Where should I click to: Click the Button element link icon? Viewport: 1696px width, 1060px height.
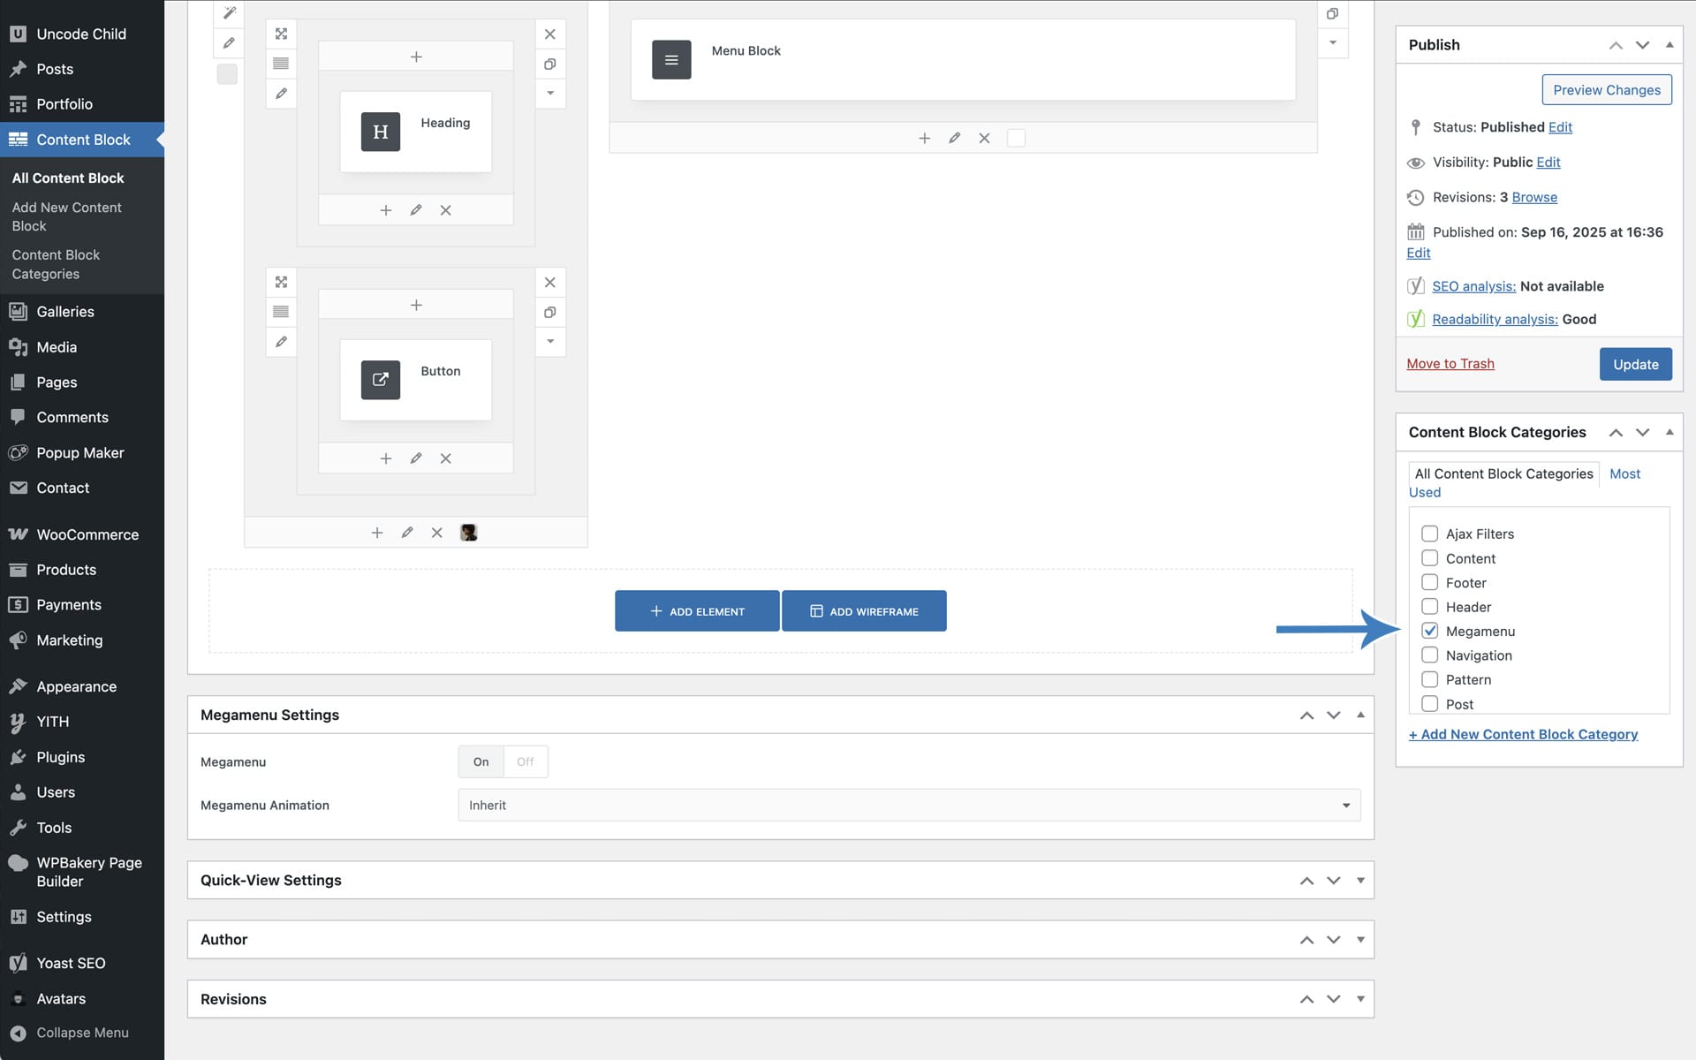coord(380,380)
